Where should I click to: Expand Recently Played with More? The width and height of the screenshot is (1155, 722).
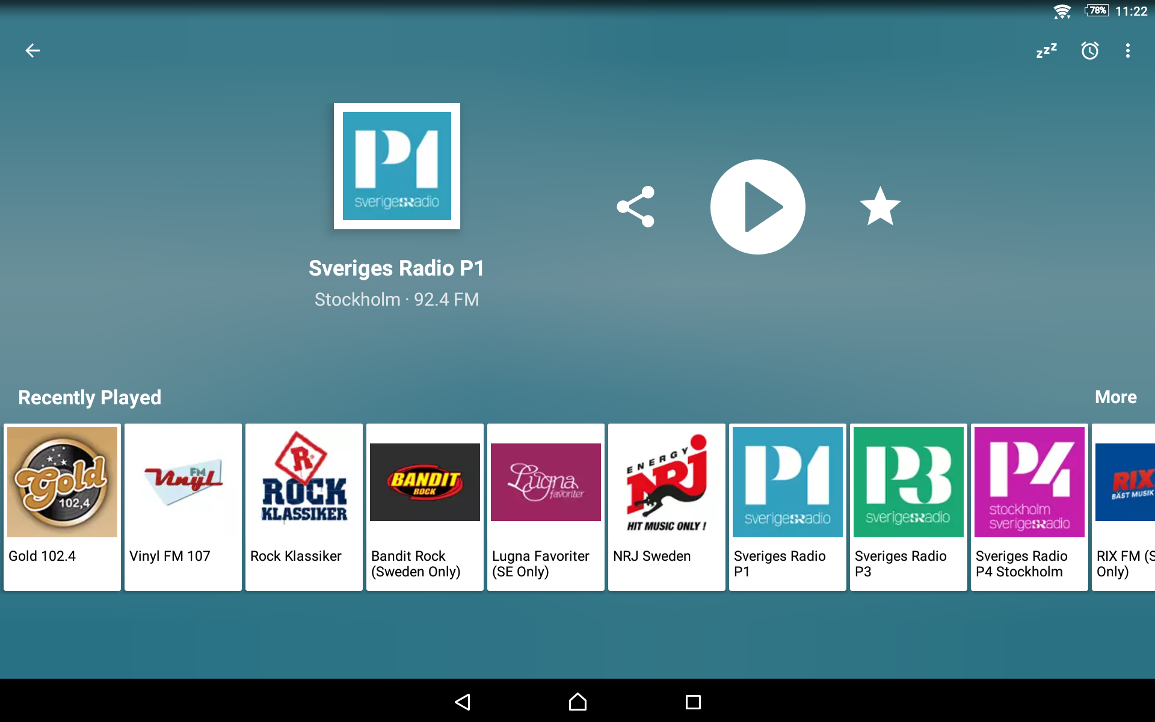(1115, 397)
